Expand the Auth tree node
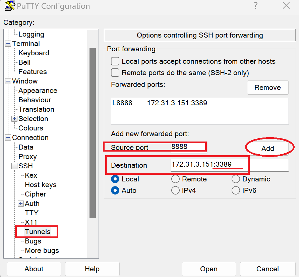This screenshot has width=299, height=277. pos(20,204)
